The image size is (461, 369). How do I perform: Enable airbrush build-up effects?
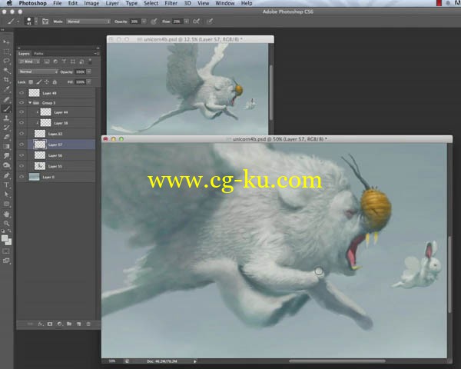196,22
